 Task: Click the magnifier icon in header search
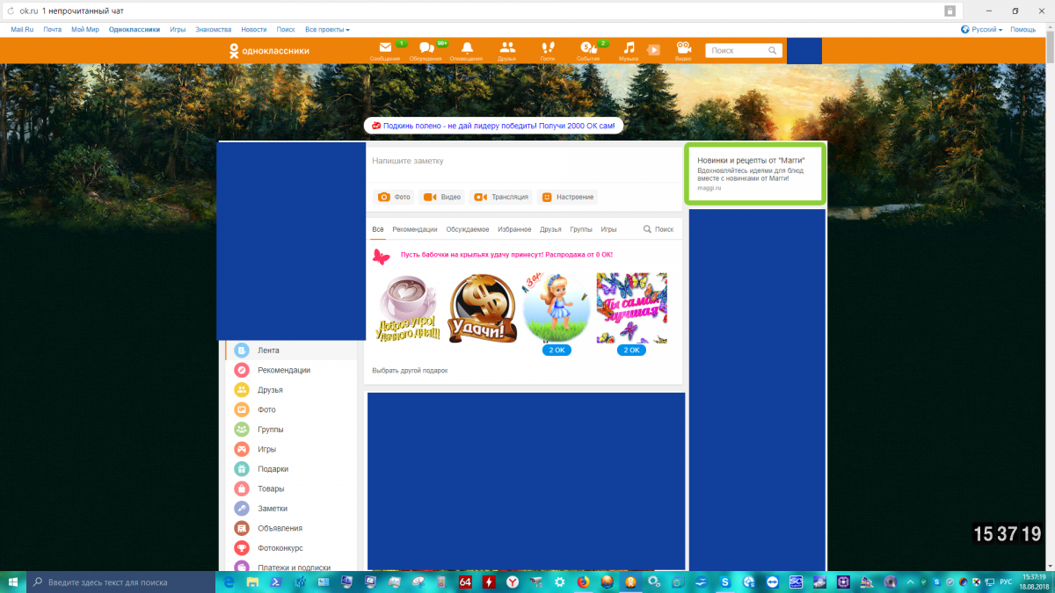[773, 51]
